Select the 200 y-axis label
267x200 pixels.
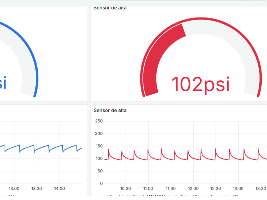click(x=99, y=134)
